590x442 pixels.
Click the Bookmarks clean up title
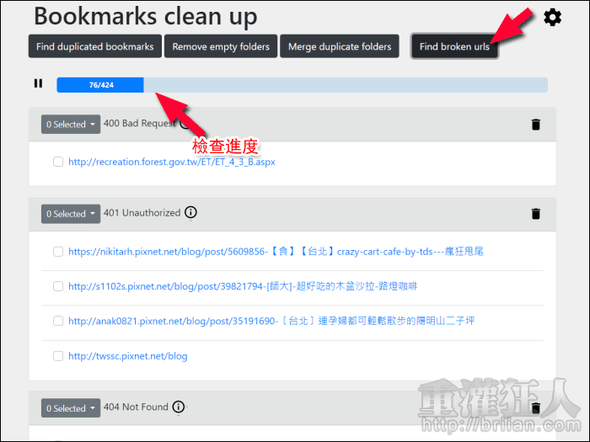(146, 17)
